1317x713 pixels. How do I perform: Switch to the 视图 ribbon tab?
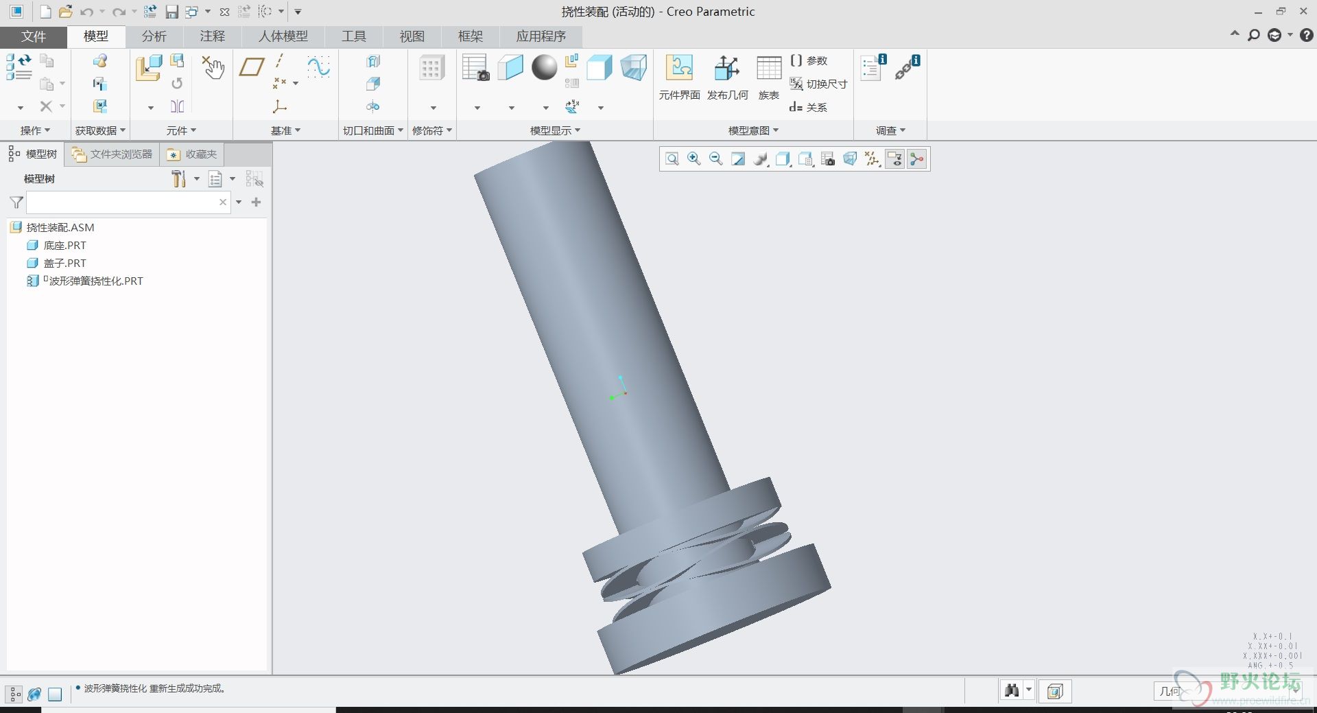(x=412, y=36)
